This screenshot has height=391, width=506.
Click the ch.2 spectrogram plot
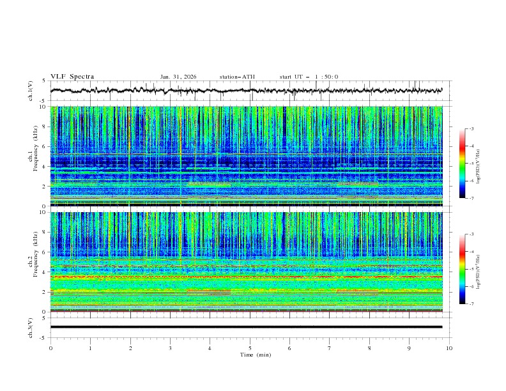pyautogui.click(x=246, y=262)
